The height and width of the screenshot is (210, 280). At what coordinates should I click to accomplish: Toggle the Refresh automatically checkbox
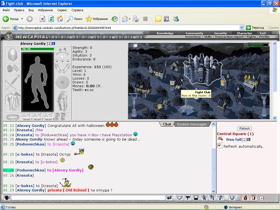tap(220, 145)
